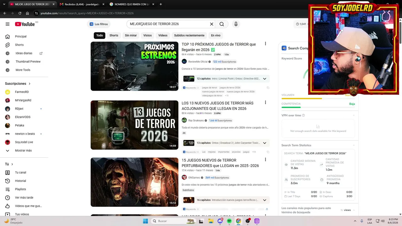402x226 pixels.
Task: Open Ray Snakeyes channel avatar
Action: coord(184,120)
